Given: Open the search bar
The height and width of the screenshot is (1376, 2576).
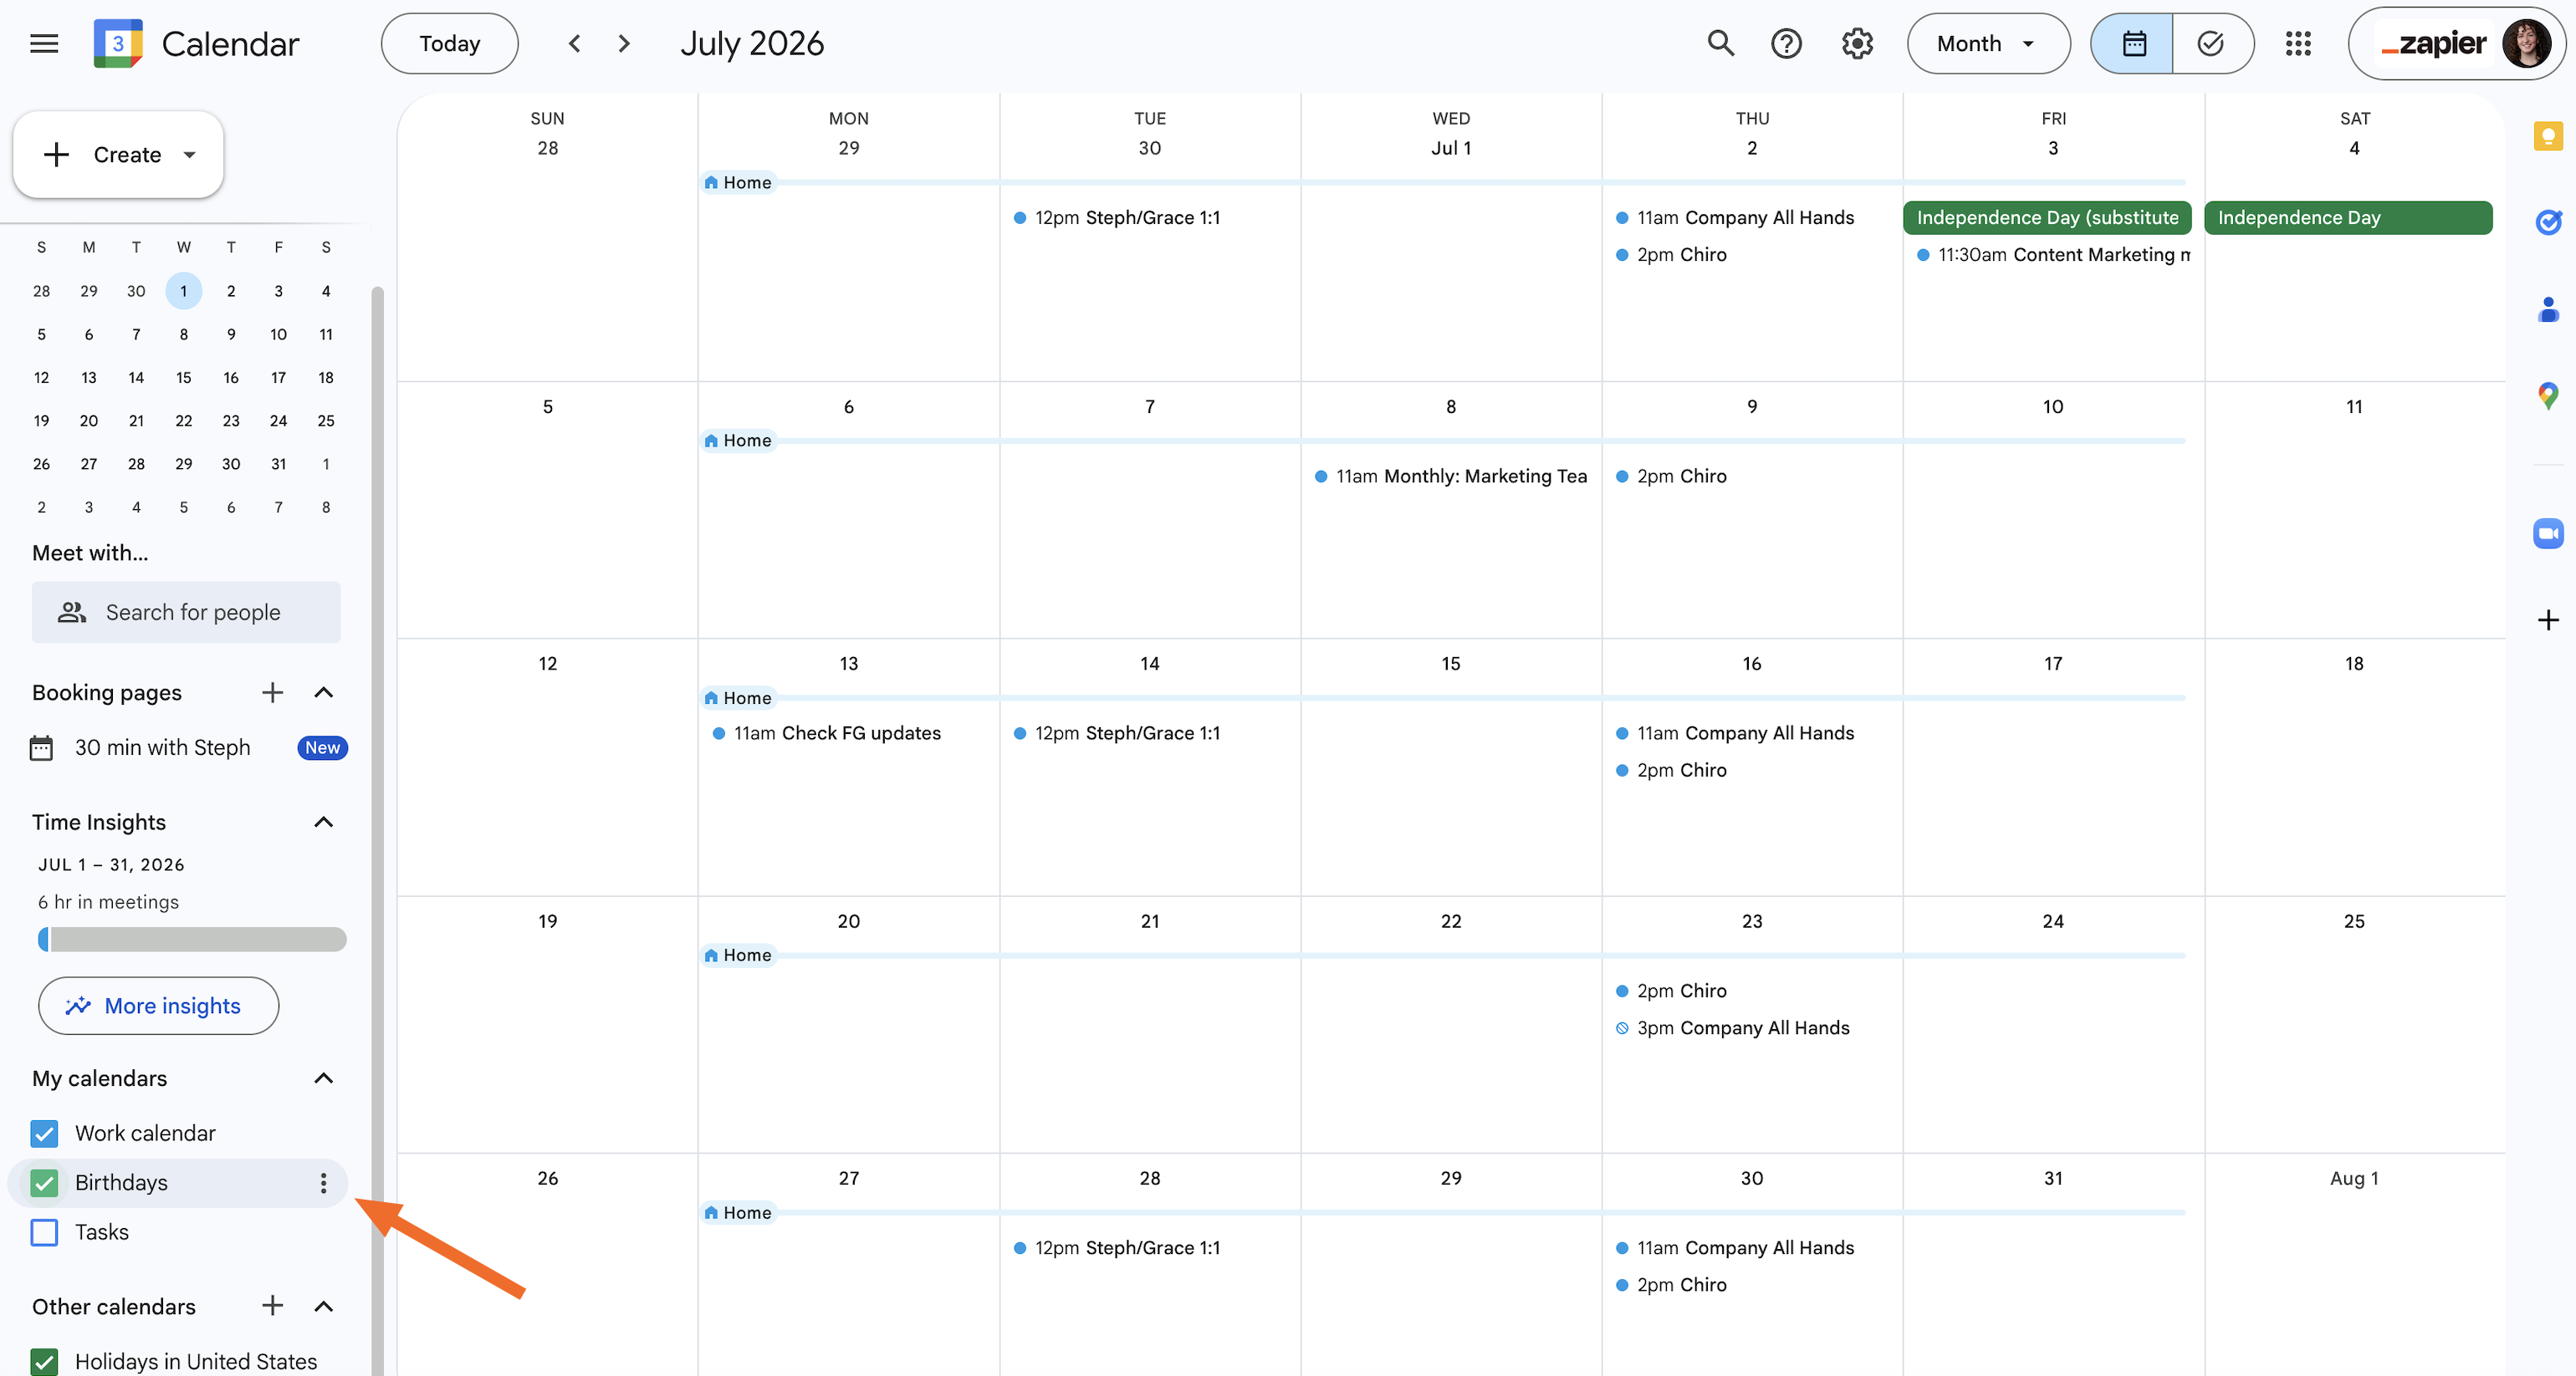Looking at the screenshot, I should click(1720, 43).
